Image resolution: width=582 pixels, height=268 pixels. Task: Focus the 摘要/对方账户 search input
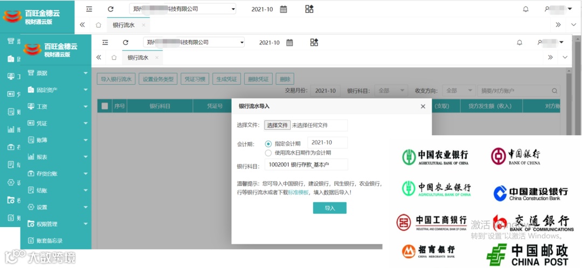(x=514, y=91)
